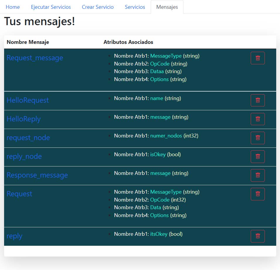The width and height of the screenshot is (280, 270).
Task: Click the Nombre Mensaje column header
Action: (x=28, y=42)
